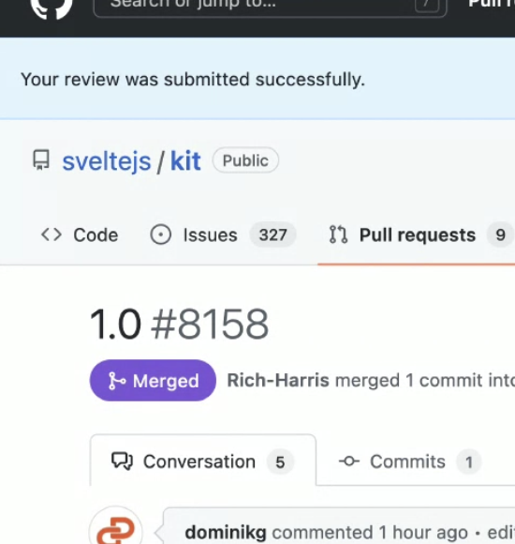The width and height of the screenshot is (515, 544).
Task: Click the 1 hour ago timestamp
Action: click(423, 532)
